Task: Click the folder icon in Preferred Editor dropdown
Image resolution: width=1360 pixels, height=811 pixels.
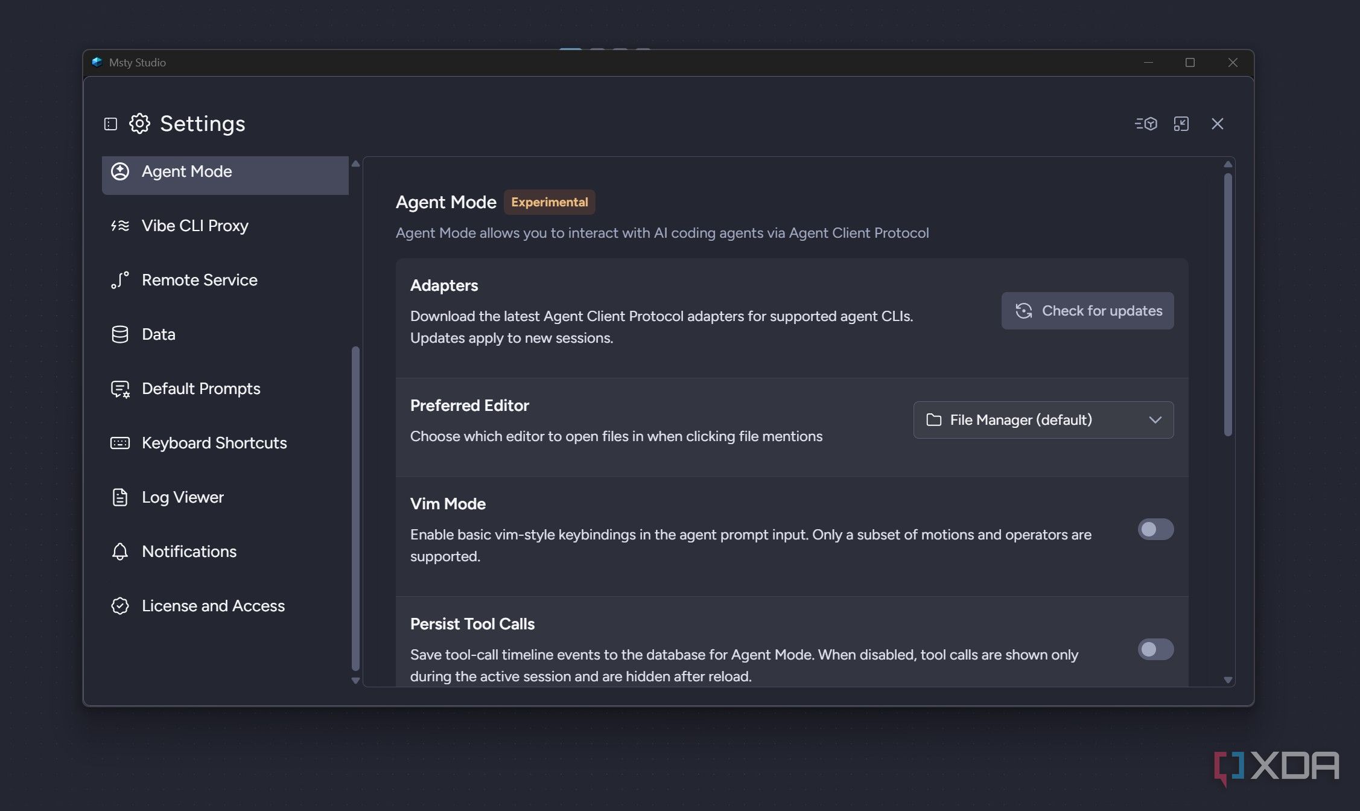Action: pyautogui.click(x=934, y=420)
